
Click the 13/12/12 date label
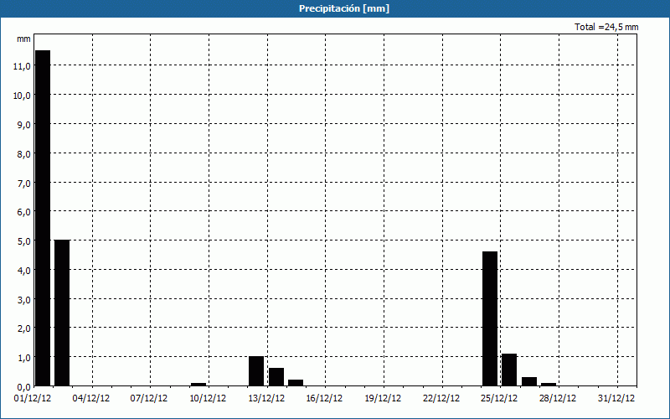tap(266, 399)
